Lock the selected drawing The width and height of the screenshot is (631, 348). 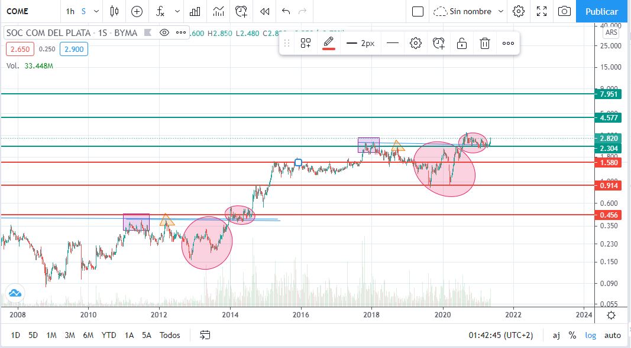tap(461, 43)
